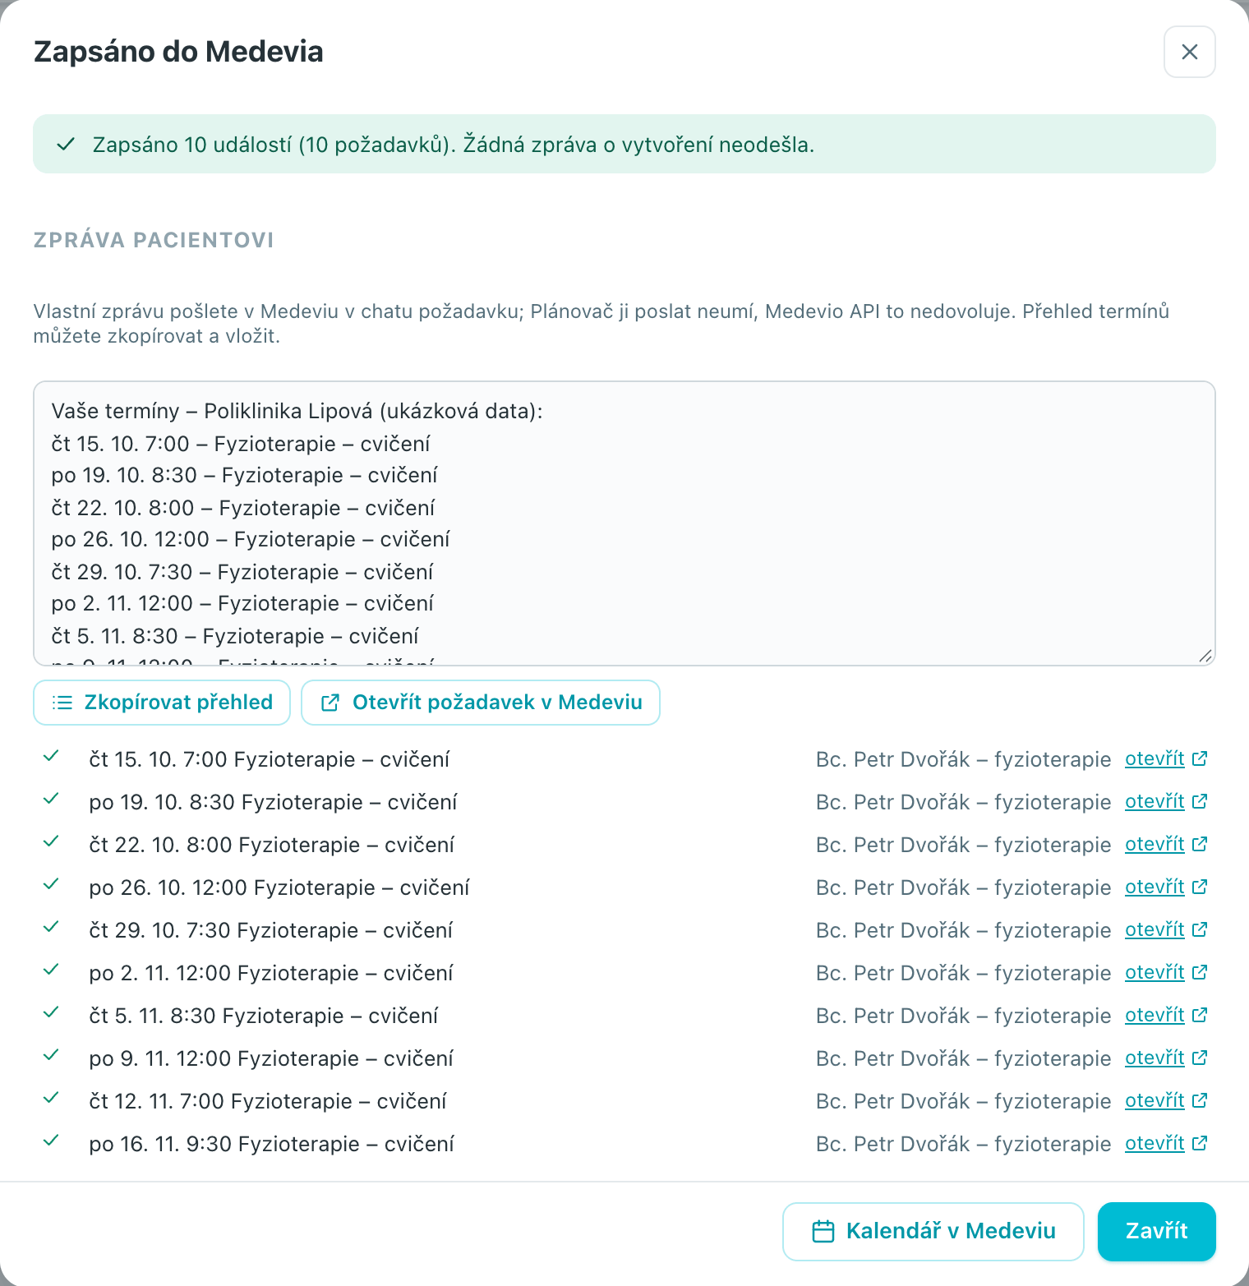1249x1286 pixels.
Task: Open request via Otevřít požadavek v Medeviu
Action: (481, 703)
